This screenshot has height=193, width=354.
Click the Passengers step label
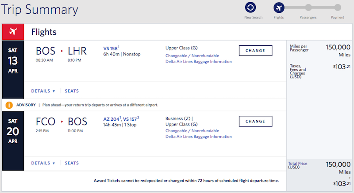tap(308, 17)
